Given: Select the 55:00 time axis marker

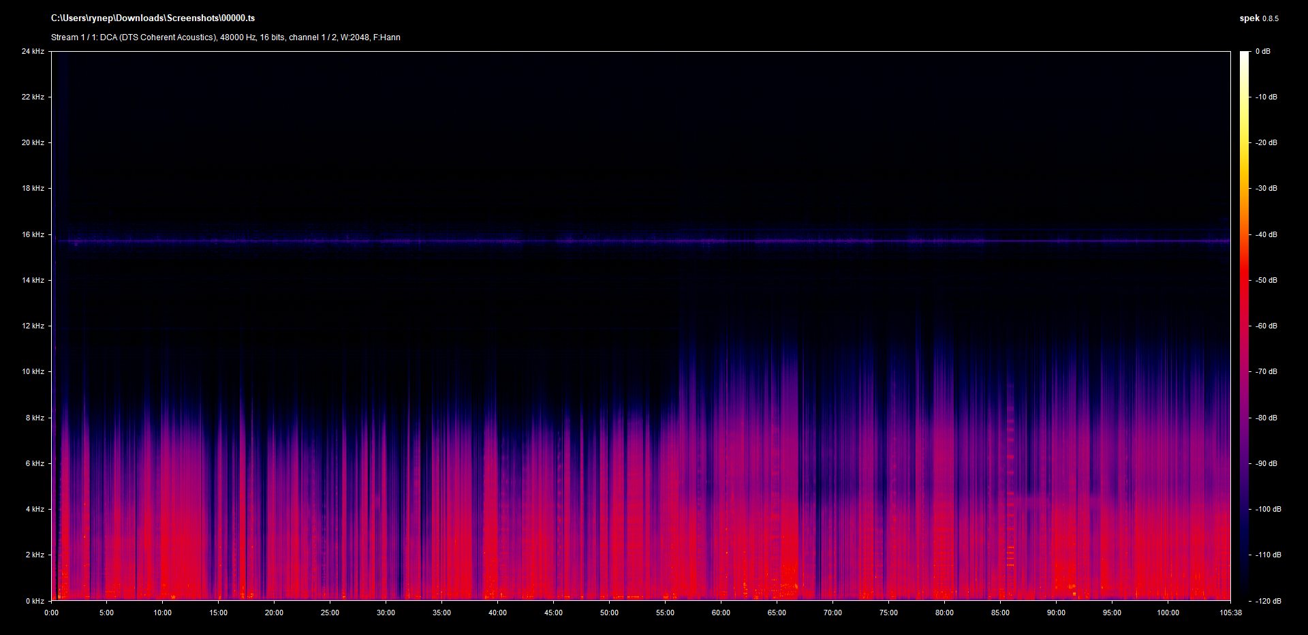Looking at the screenshot, I should click(665, 613).
